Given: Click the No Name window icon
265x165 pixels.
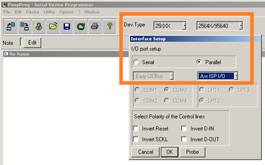Looking at the screenshot, I should pyautogui.click(x=6, y=54).
